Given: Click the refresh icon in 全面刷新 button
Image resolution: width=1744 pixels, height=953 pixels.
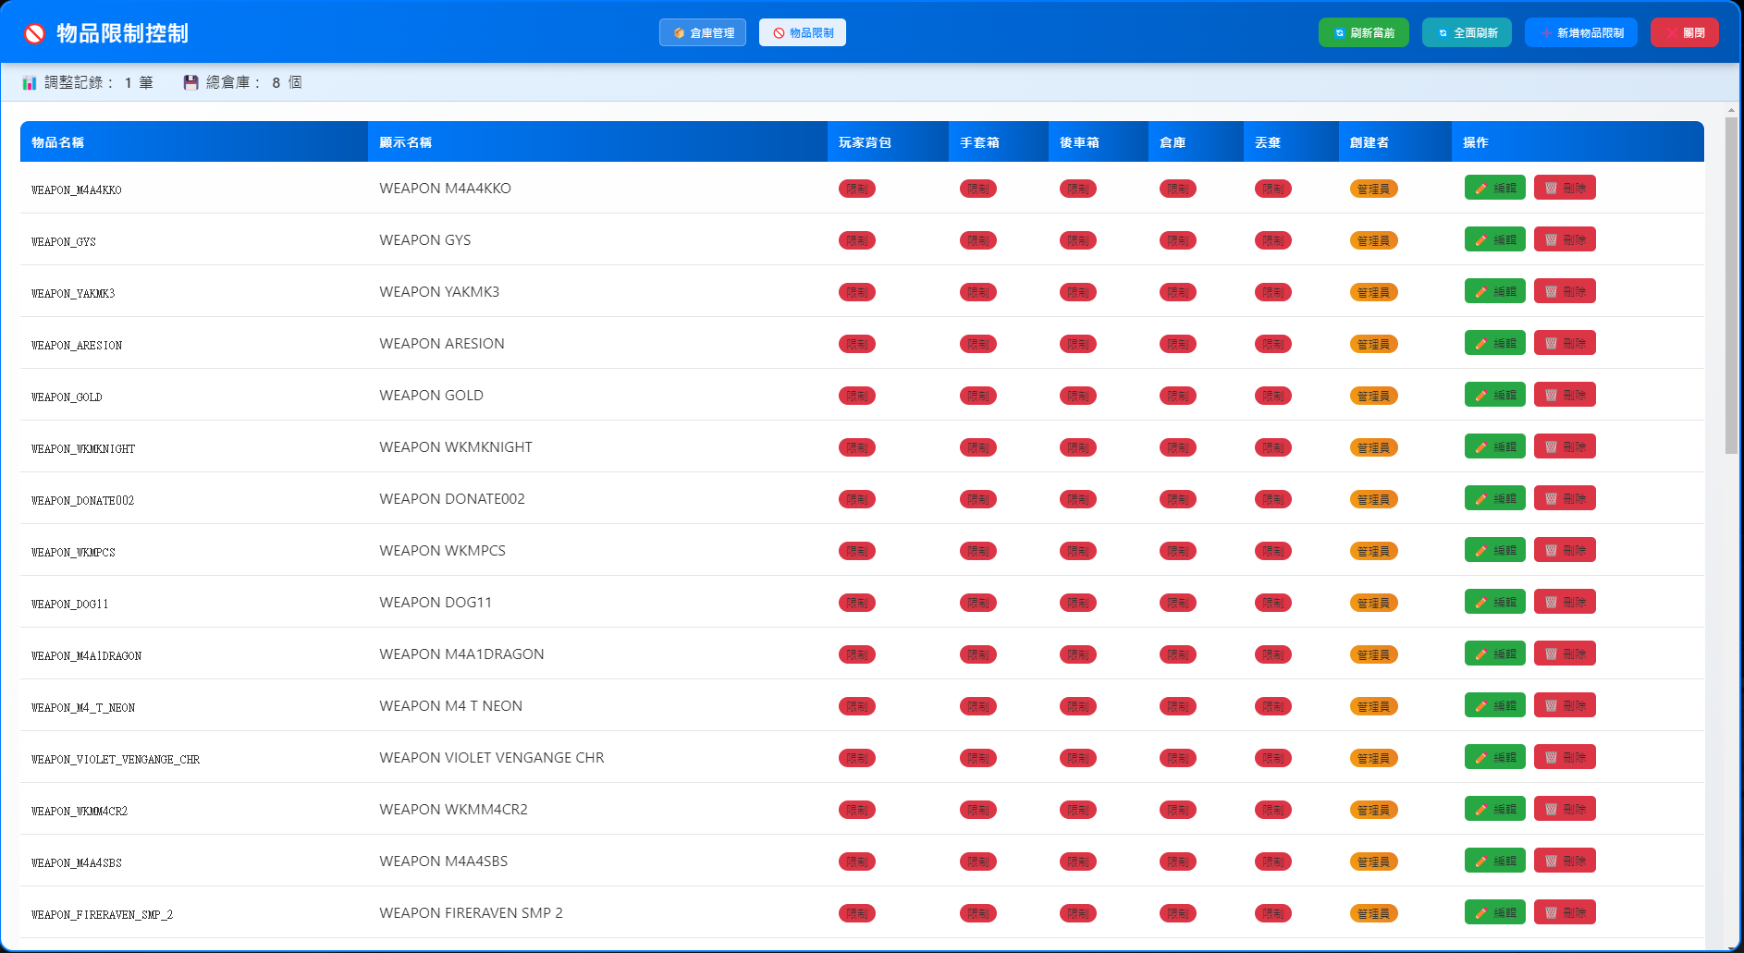Looking at the screenshot, I should [1443, 33].
